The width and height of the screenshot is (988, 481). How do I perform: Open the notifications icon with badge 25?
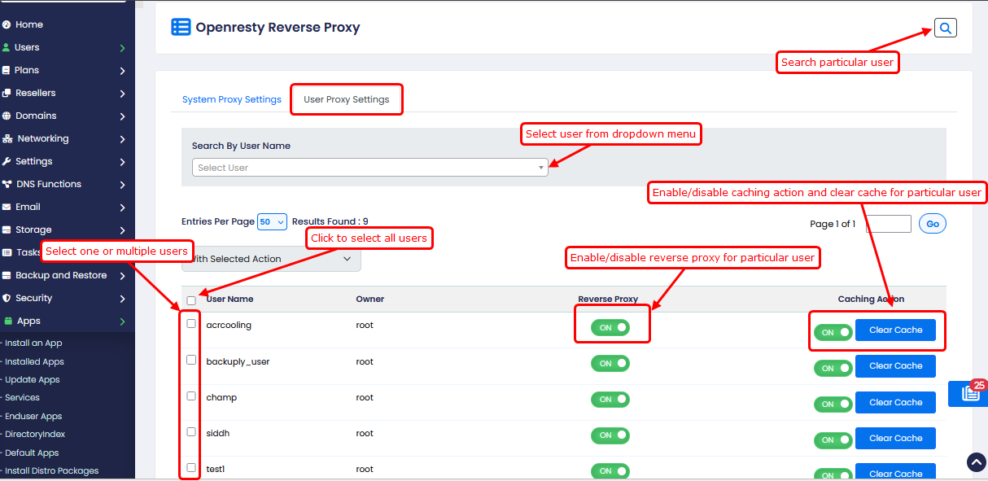[970, 393]
